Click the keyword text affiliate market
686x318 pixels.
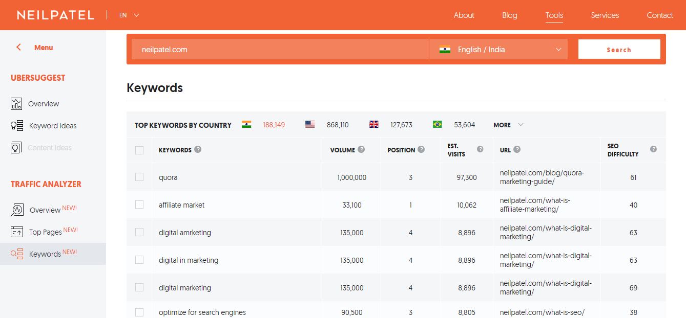181,205
